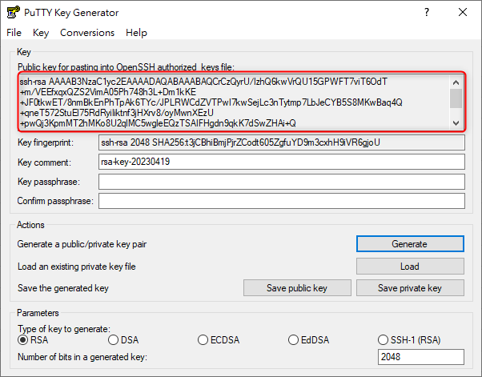
Task: Focus the Key passphrase field
Action: (282, 182)
